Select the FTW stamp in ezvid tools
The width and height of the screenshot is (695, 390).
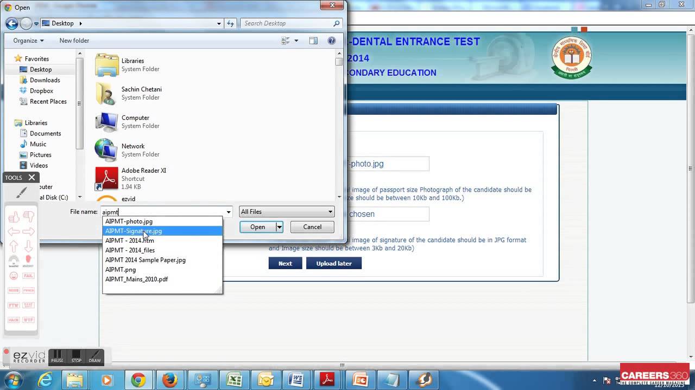pos(14,305)
